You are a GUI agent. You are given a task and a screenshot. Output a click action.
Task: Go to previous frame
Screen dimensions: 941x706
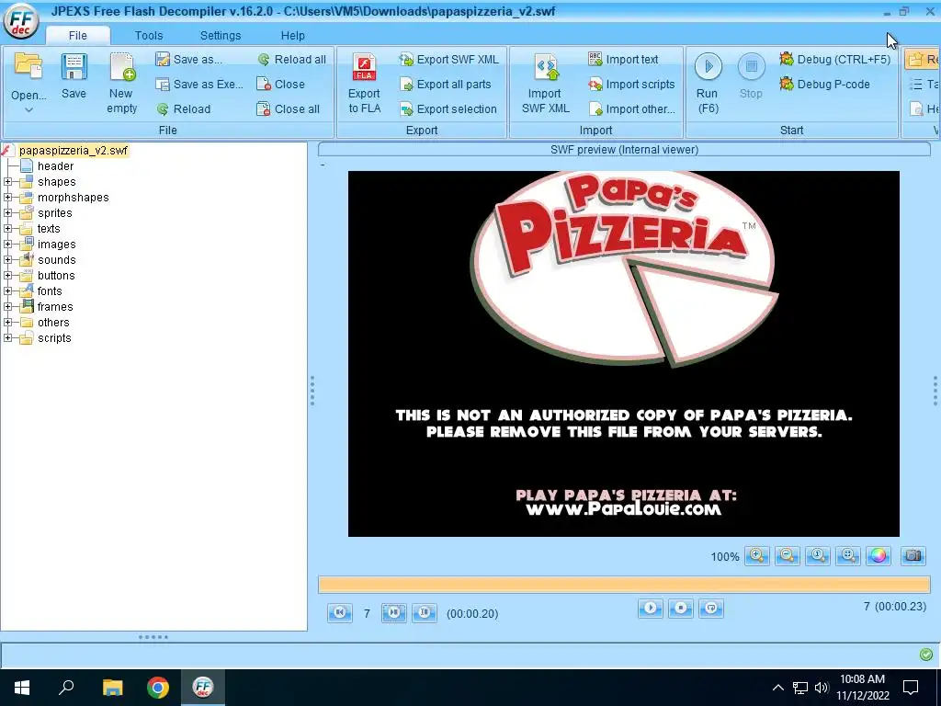click(340, 613)
